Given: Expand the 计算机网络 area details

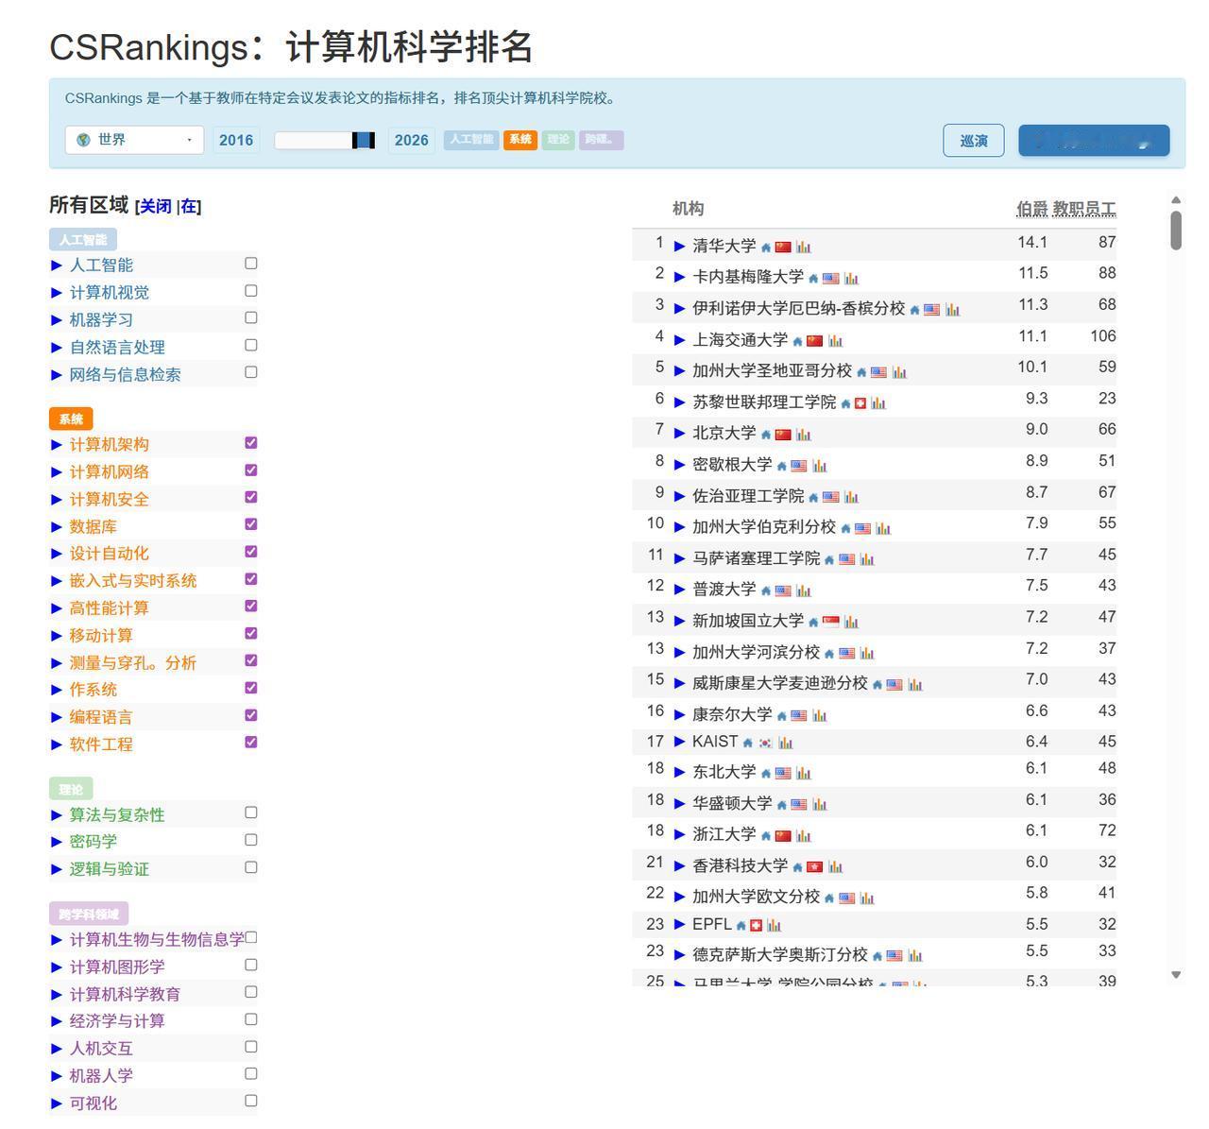Looking at the screenshot, I should coord(57,472).
